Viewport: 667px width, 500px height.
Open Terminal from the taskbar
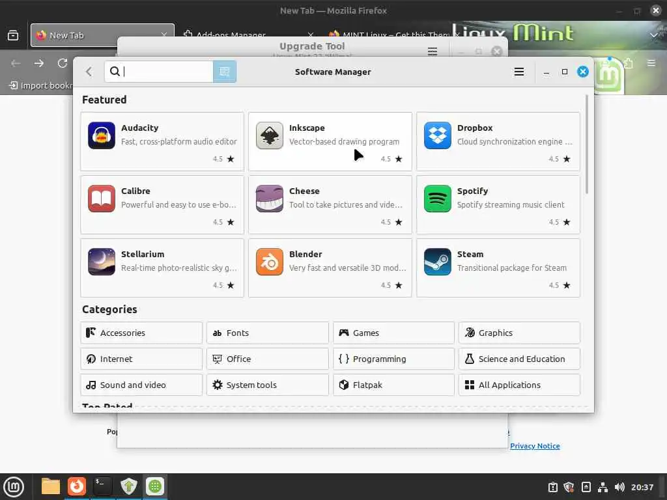(102, 486)
